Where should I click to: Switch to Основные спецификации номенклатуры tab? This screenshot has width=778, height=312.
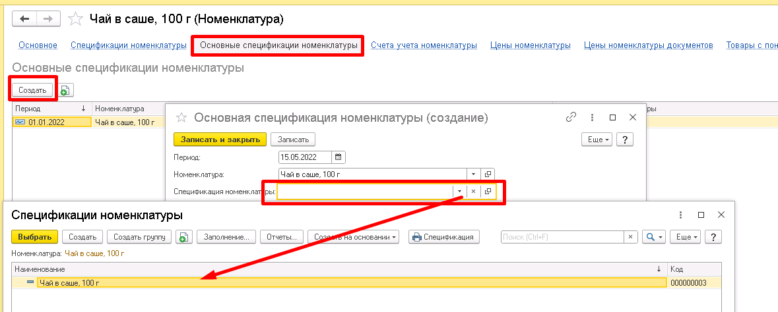(278, 45)
